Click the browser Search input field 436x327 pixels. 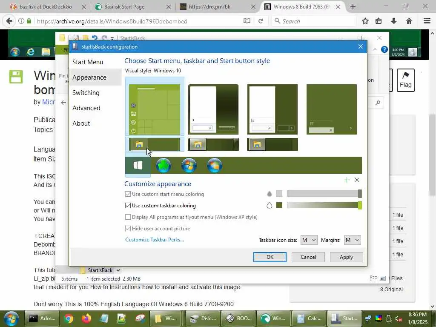click(314, 21)
